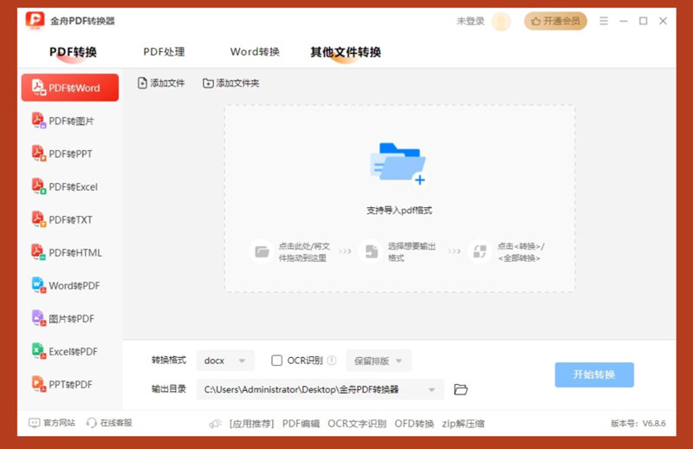Click the 未登录 login text
Screen dimensions: 693x449
[470, 21]
